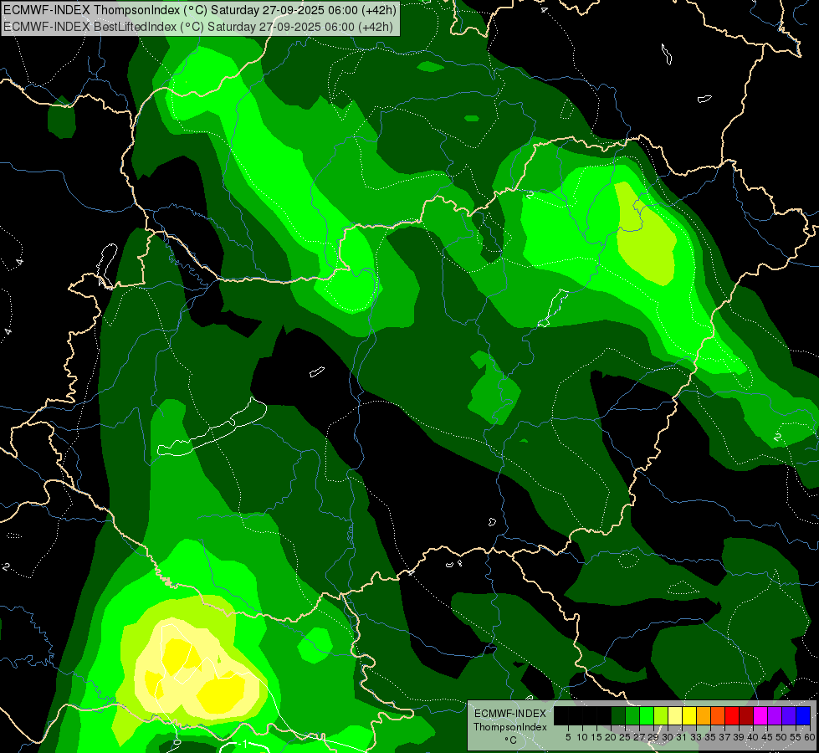This screenshot has width=819, height=753.
Task: Select the magenta swatch in the legend
Action: 760,715
